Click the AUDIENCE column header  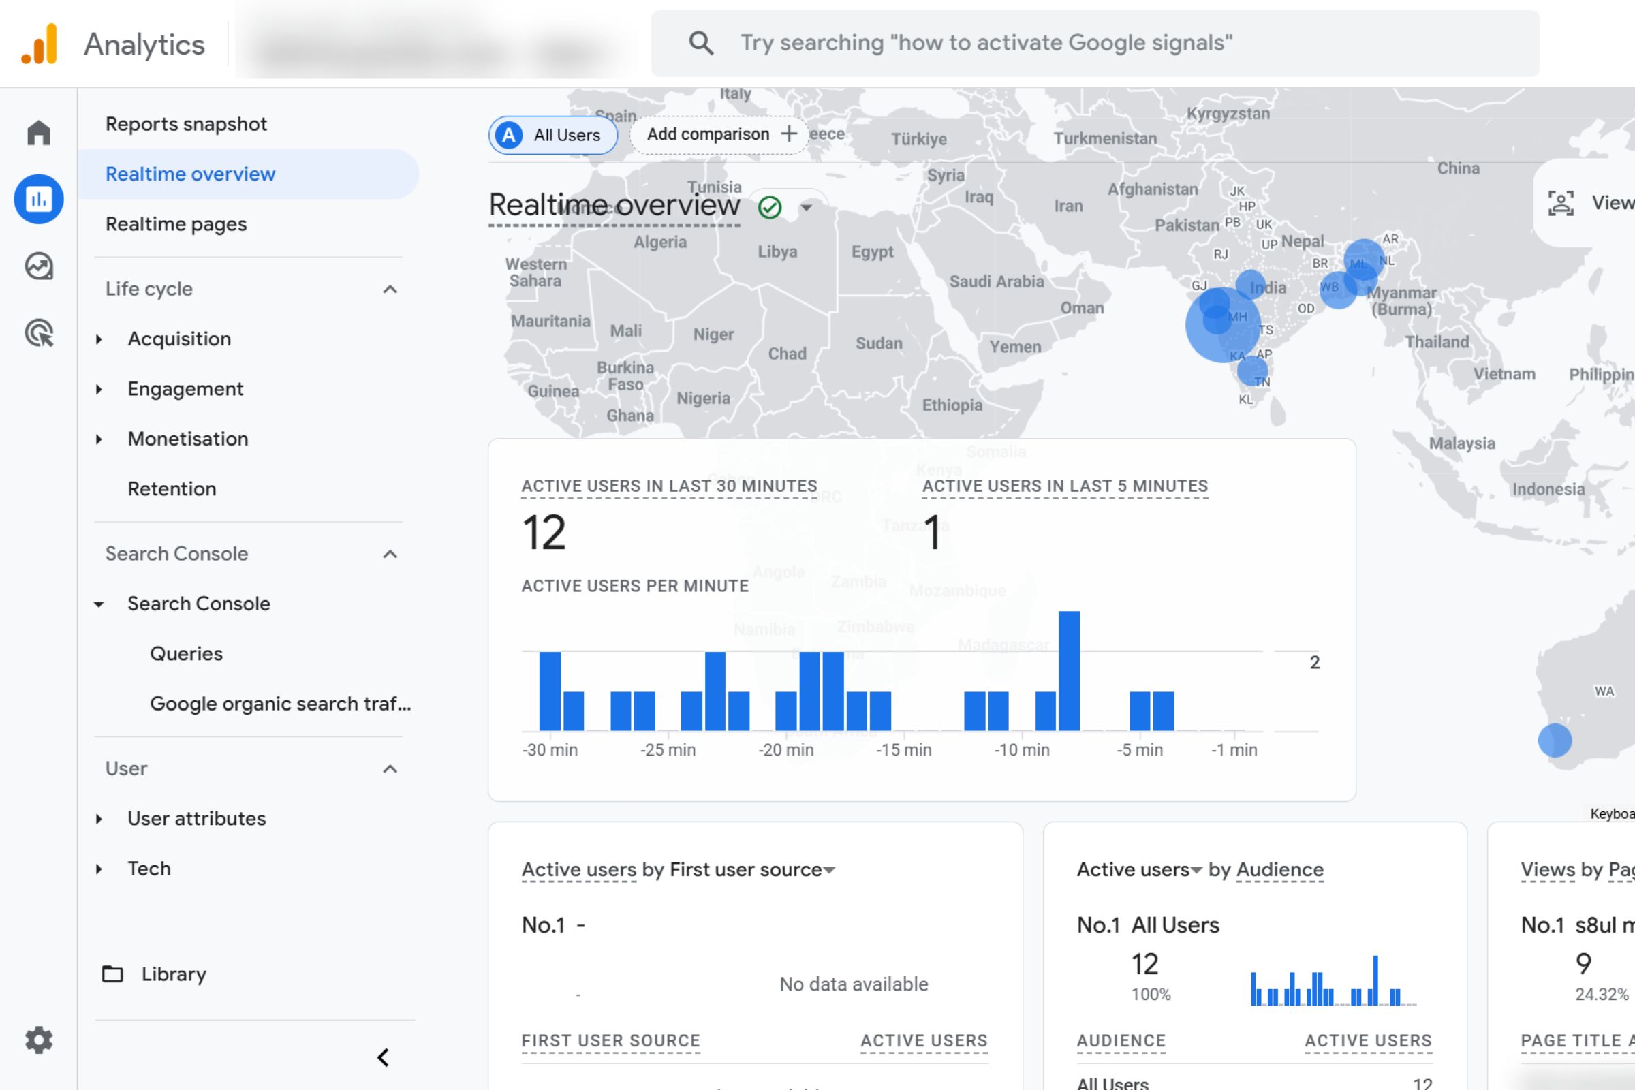pyautogui.click(x=1121, y=1041)
